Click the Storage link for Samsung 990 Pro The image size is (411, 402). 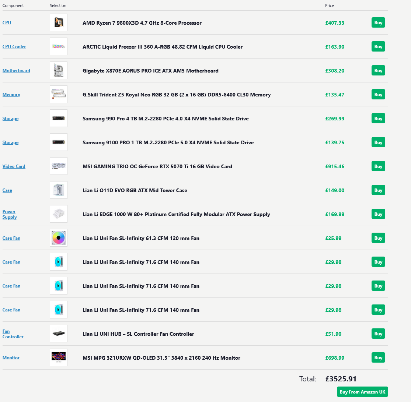(10, 119)
